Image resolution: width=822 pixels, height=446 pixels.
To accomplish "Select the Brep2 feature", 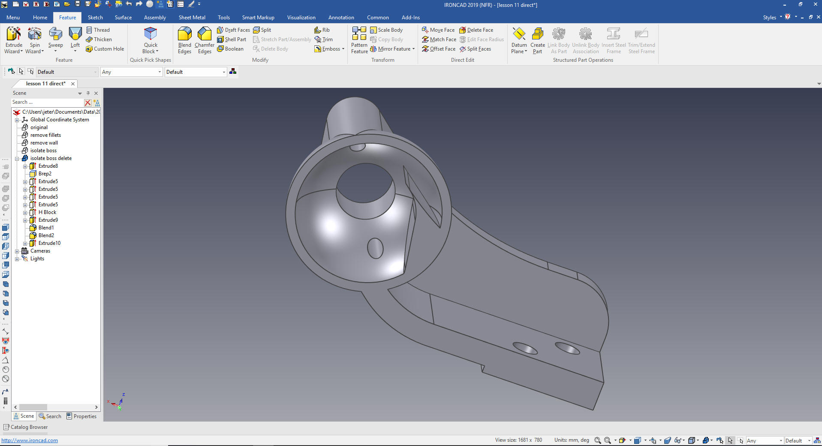I will point(45,174).
